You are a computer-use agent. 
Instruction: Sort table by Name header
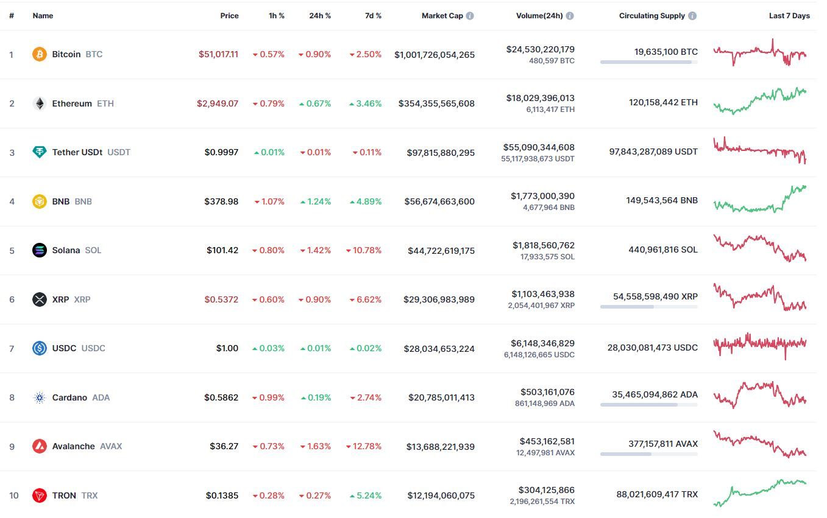(x=43, y=16)
